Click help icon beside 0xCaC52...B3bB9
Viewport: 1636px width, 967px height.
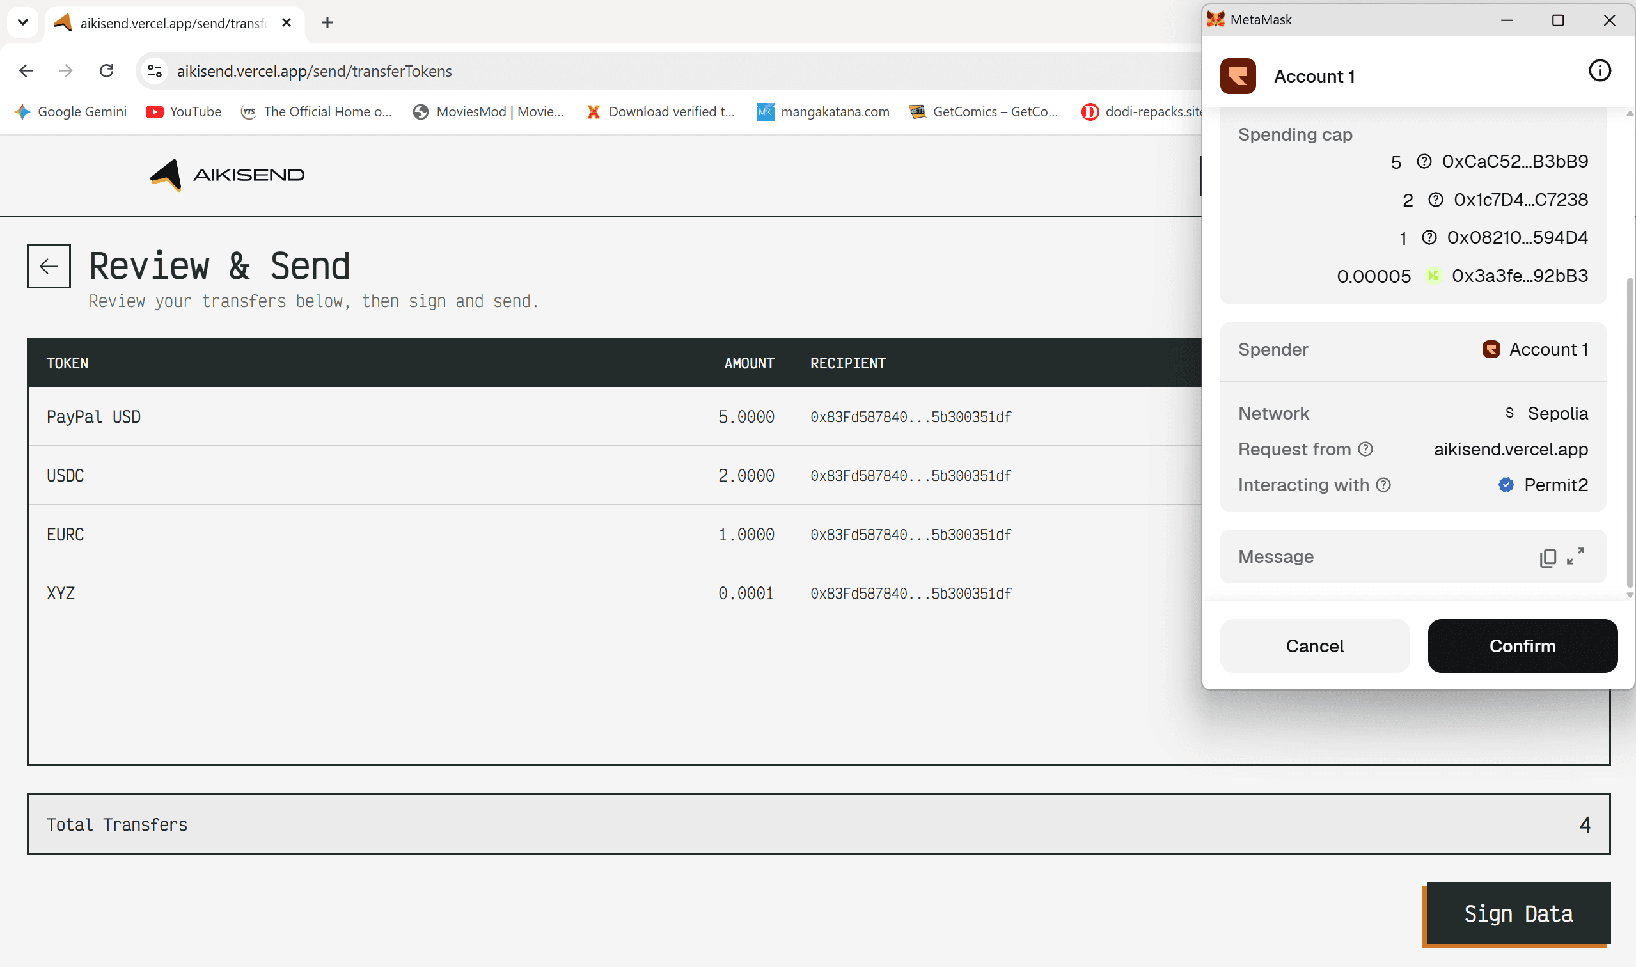coord(1424,161)
